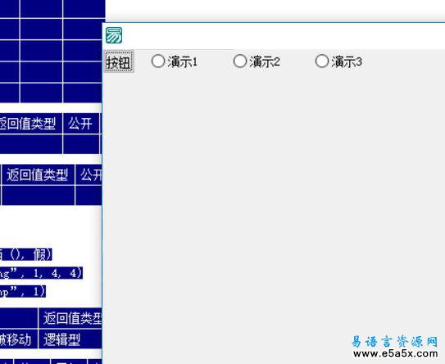Select the 演示1 radio button

[x=175, y=61]
